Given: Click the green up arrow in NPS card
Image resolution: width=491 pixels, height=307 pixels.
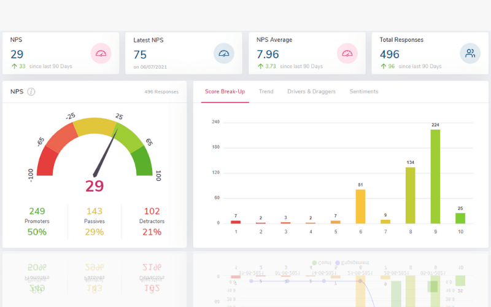Looking at the screenshot, I should click(14, 66).
